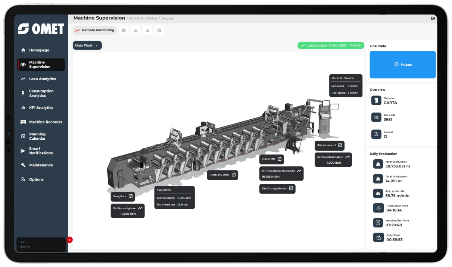The image size is (452, 267).
Task: Open the clipboard toolbar icon
Action: coord(159,31)
